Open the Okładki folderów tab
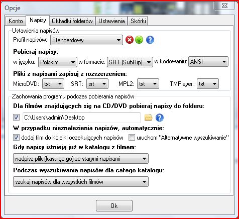Viewport: 239px width, 219px height. click(72, 21)
